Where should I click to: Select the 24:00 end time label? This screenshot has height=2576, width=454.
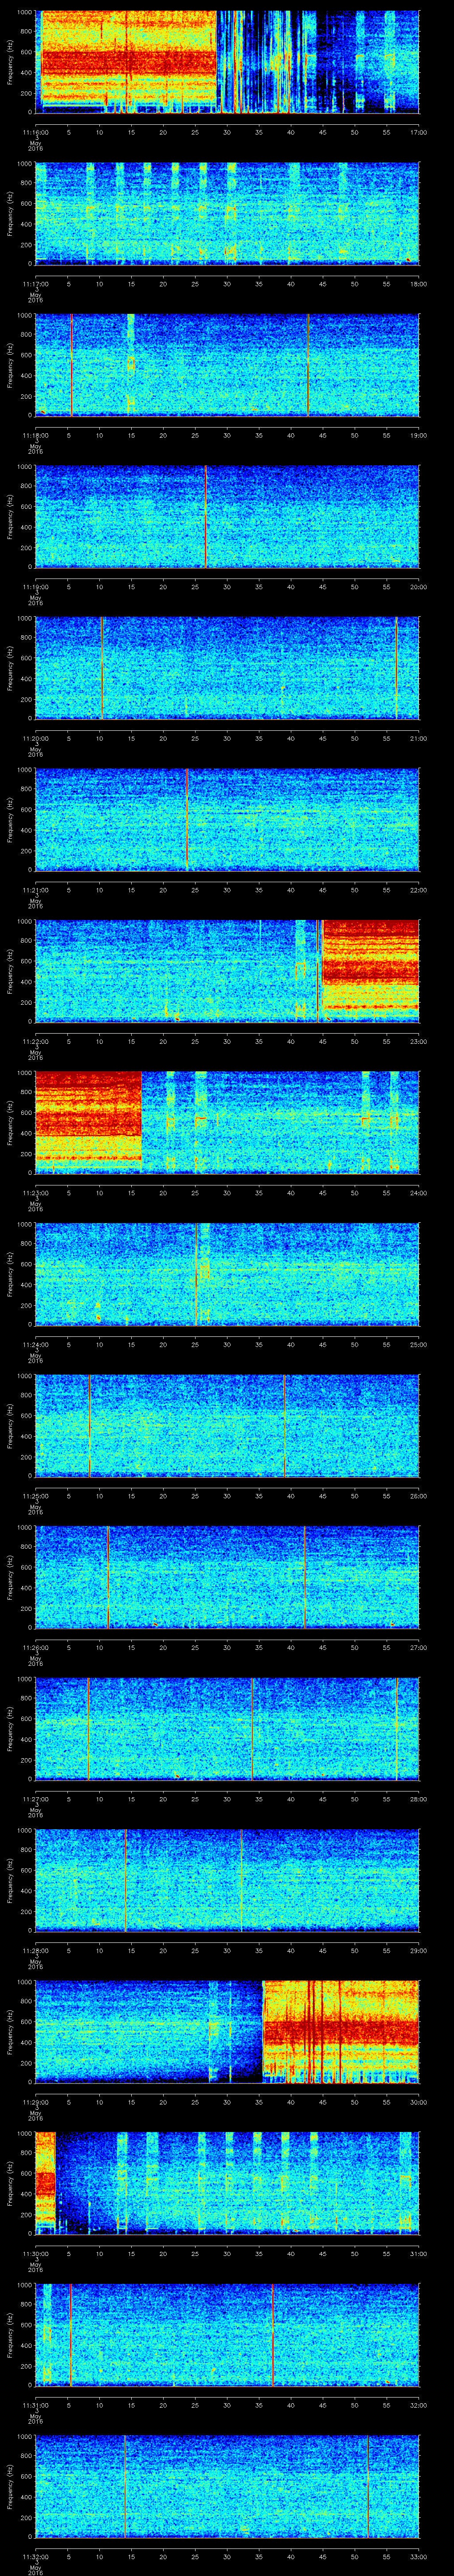418,1193
